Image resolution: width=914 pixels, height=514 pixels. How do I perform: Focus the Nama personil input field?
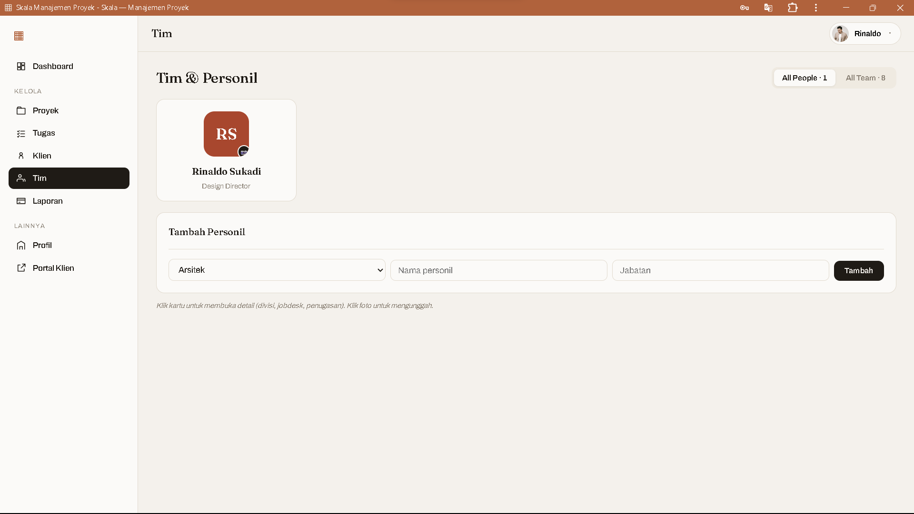(x=499, y=270)
